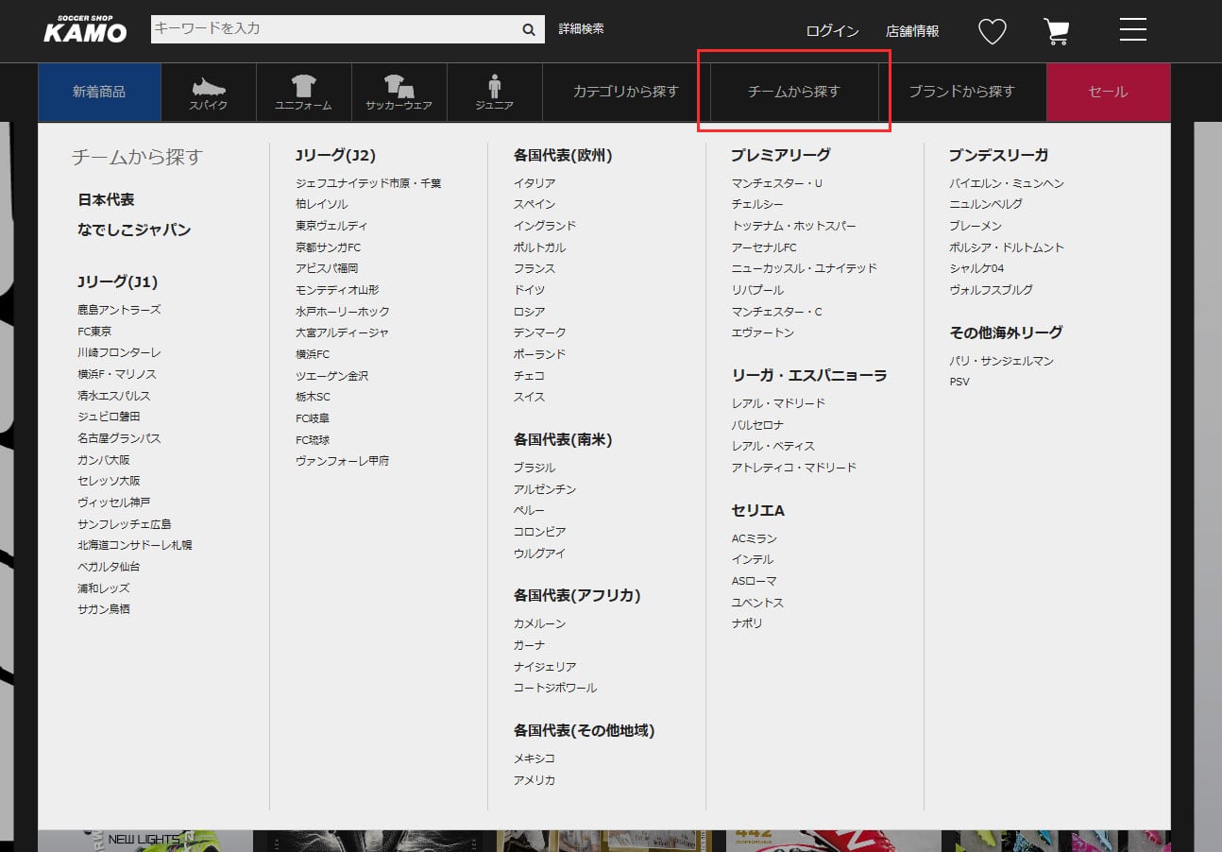Expand the カテゴリから探す menu
Screen dimensions: 1222x852
pyautogui.click(x=625, y=92)
